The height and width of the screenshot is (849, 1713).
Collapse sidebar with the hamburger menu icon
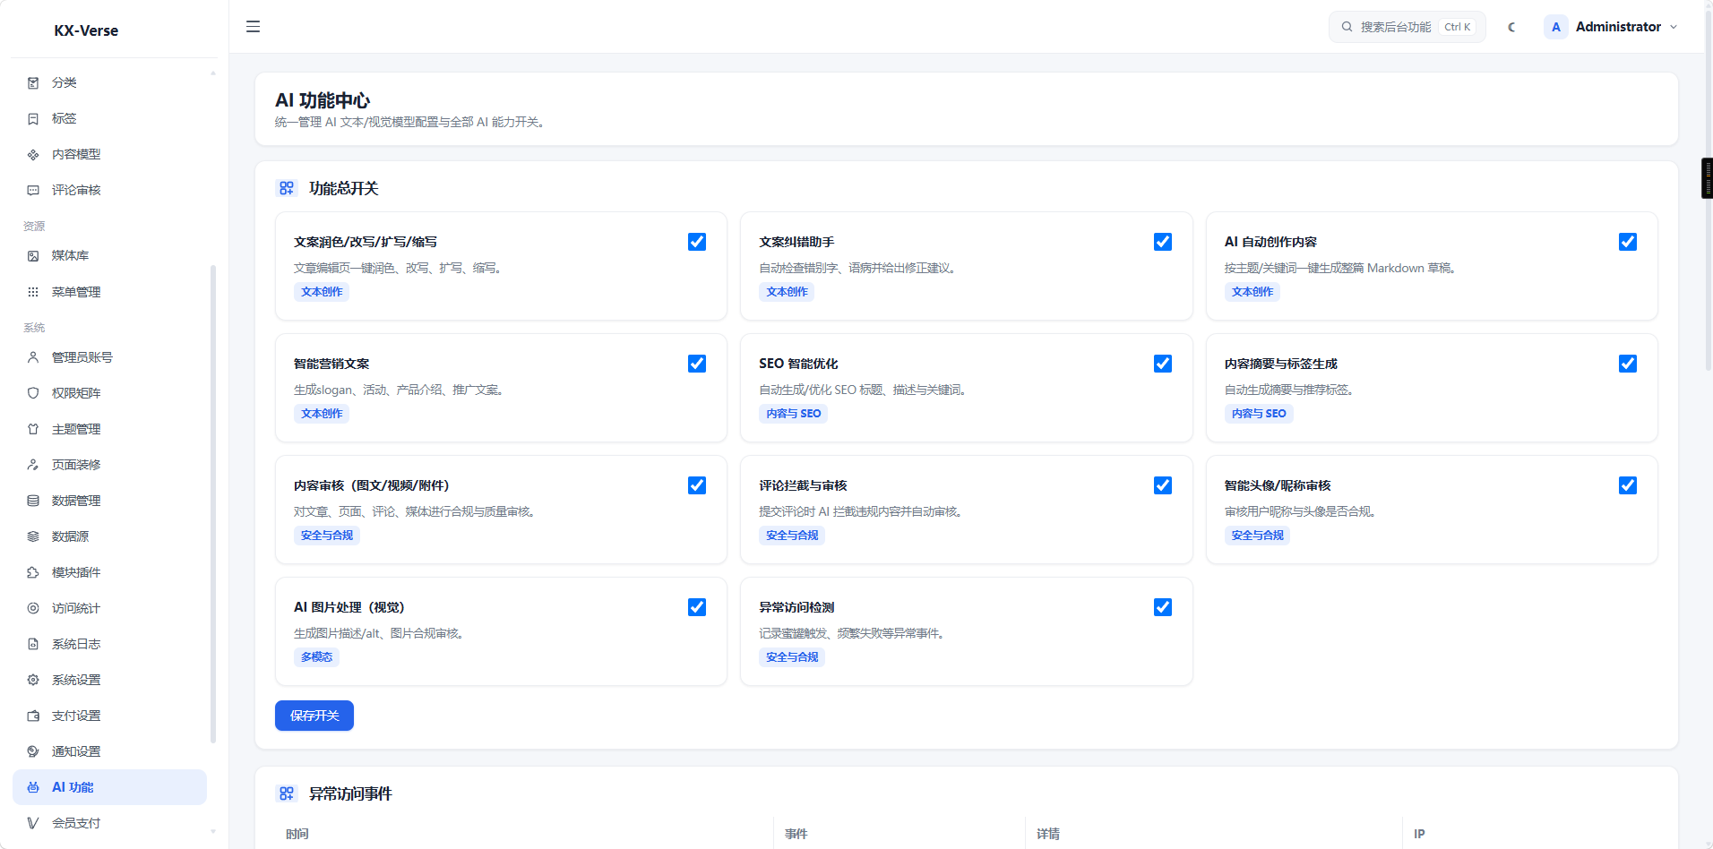(253, 27)
